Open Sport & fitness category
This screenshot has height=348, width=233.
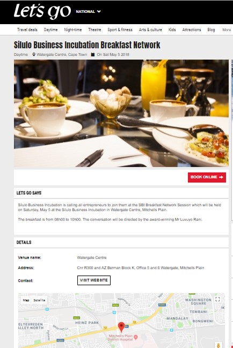[120, 29]
